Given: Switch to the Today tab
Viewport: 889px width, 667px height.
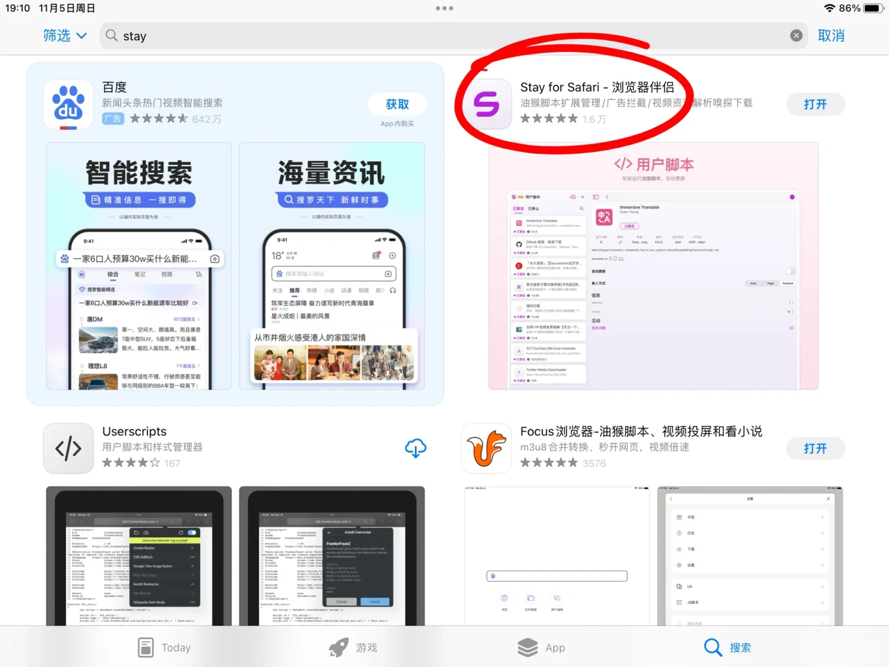Looking at the screenshot, I should 164,647.
